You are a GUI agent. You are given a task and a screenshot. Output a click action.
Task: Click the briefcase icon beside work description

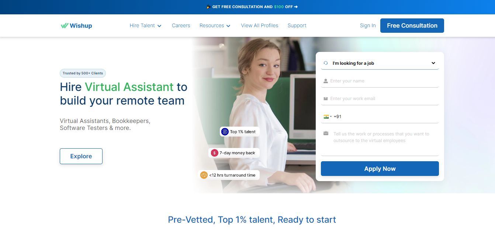(326, 133)
